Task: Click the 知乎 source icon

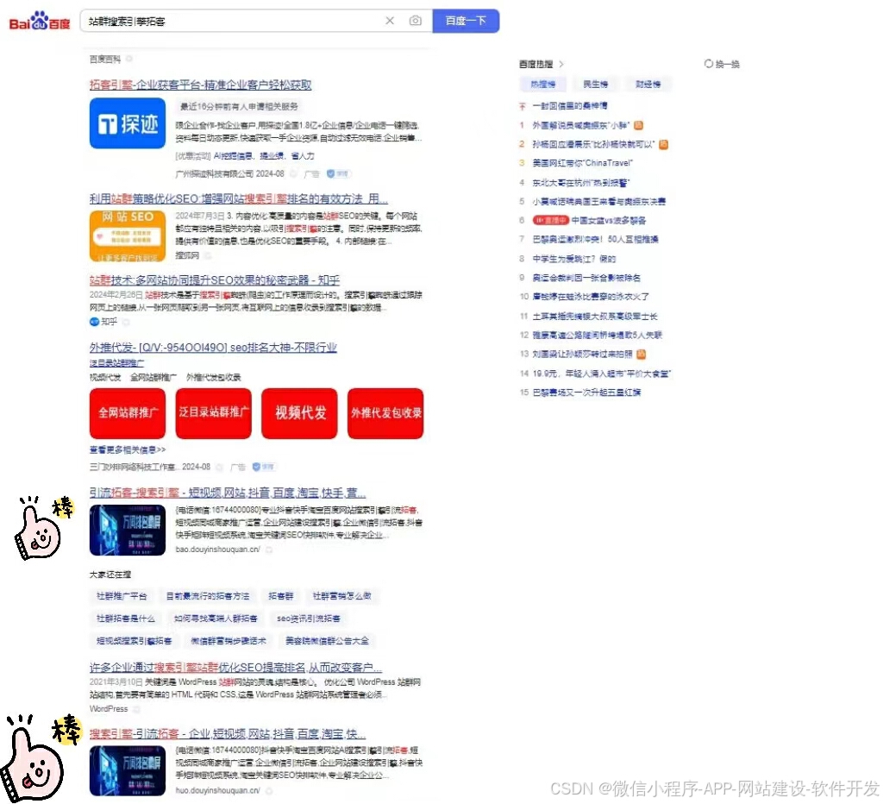Action: coord(94,322)
